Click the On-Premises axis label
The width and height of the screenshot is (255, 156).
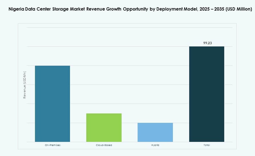(x=52, y=145)
